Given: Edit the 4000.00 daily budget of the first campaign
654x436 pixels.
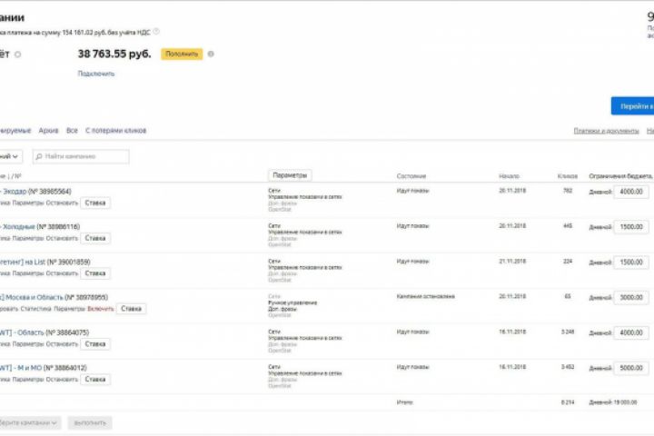Looking at the screenshot, I should [x=630, y=192].
